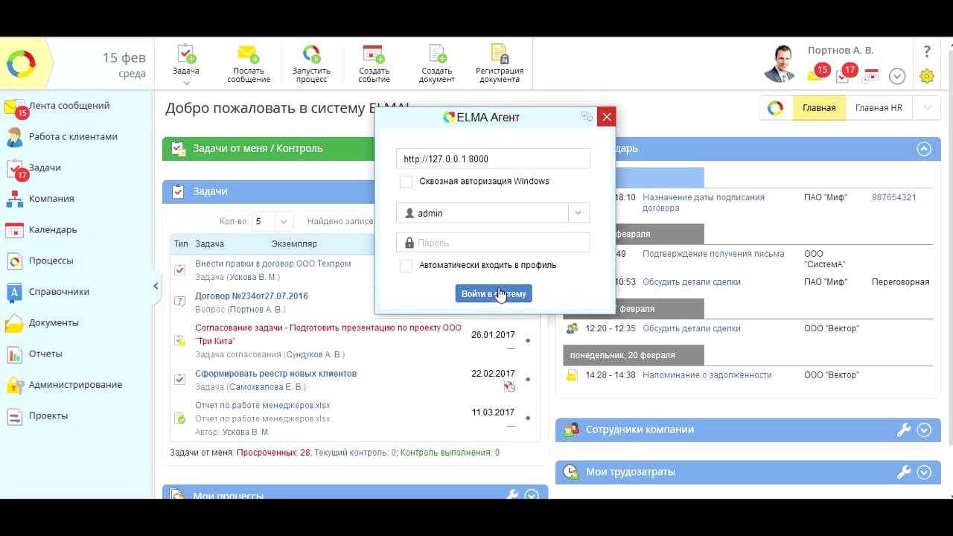Click the messages envelope badge 15
953x536 pixels.
(x=818, y=72)
